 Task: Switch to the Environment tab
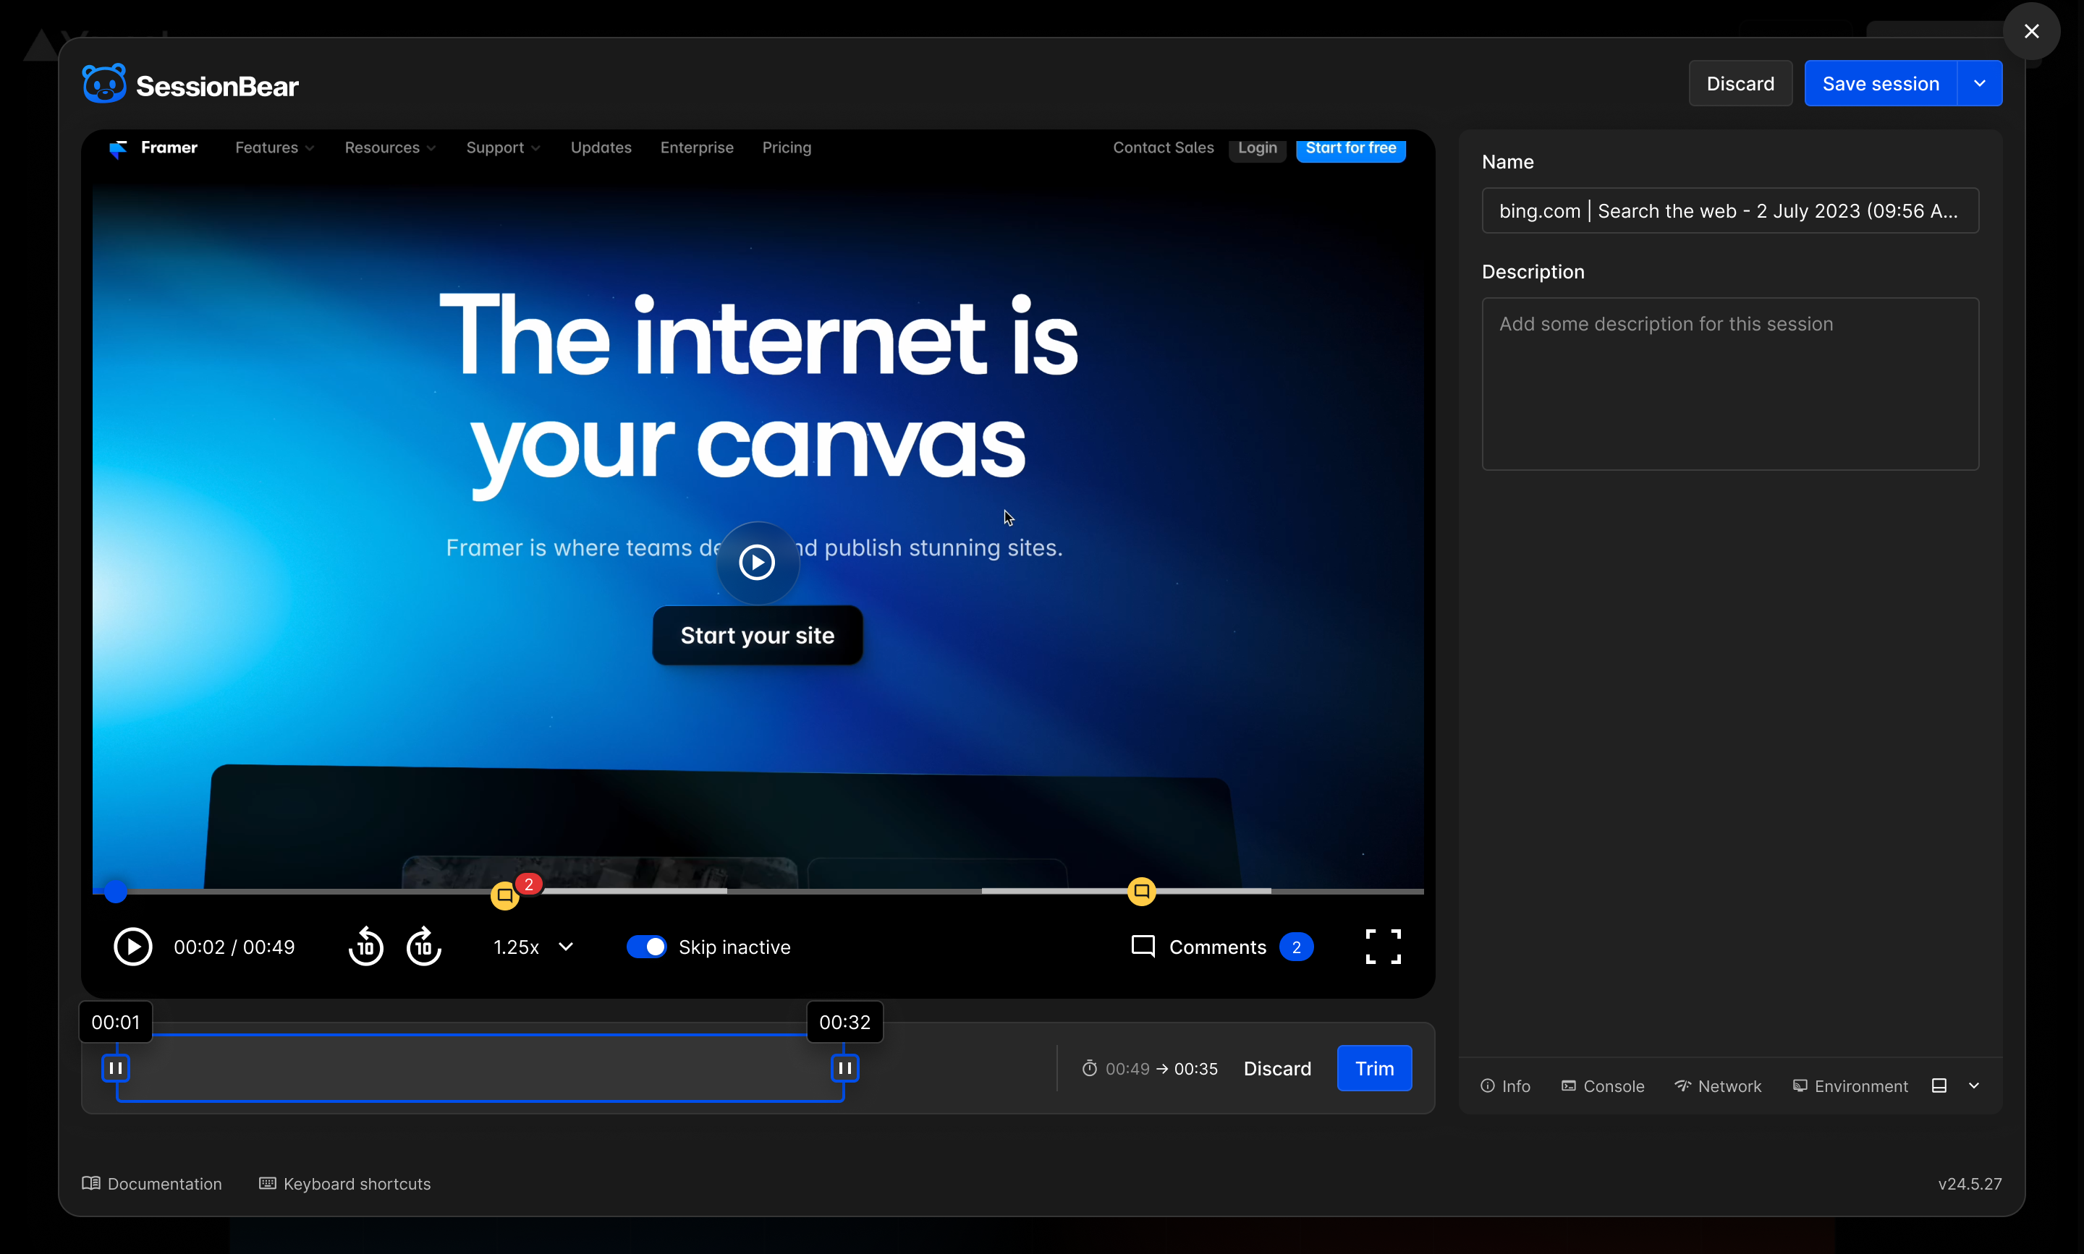coord(1851,1085)
